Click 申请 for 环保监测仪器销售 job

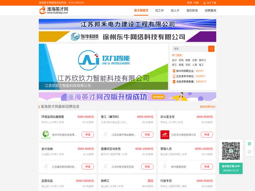88,135
